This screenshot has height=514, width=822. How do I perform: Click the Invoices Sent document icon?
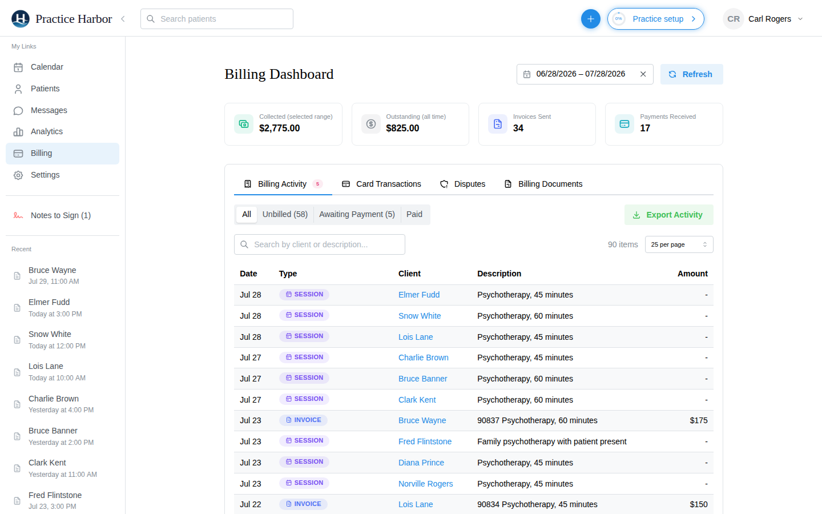[x=498, y=124]
